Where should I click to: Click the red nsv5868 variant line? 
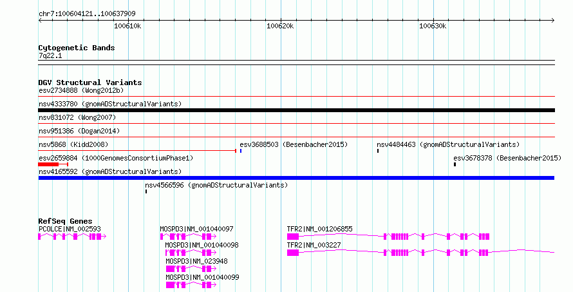coord(137,151)
